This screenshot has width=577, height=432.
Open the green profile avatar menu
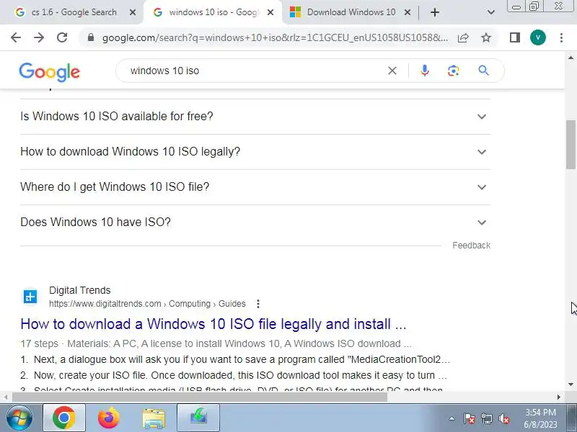click(x=537, y=37)
